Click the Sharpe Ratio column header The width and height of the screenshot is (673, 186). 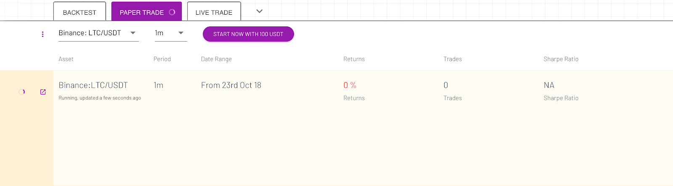click(x=561, y=59)
